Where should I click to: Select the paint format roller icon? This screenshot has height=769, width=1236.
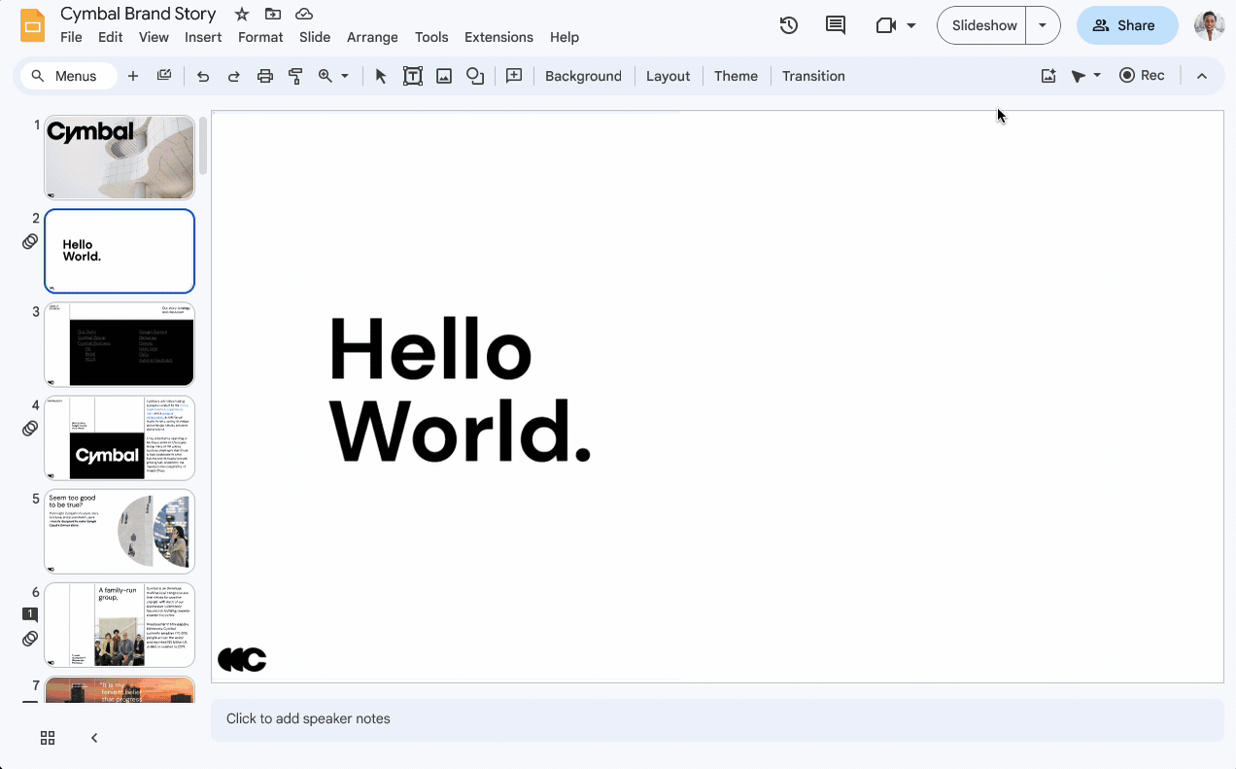(295, 76)
